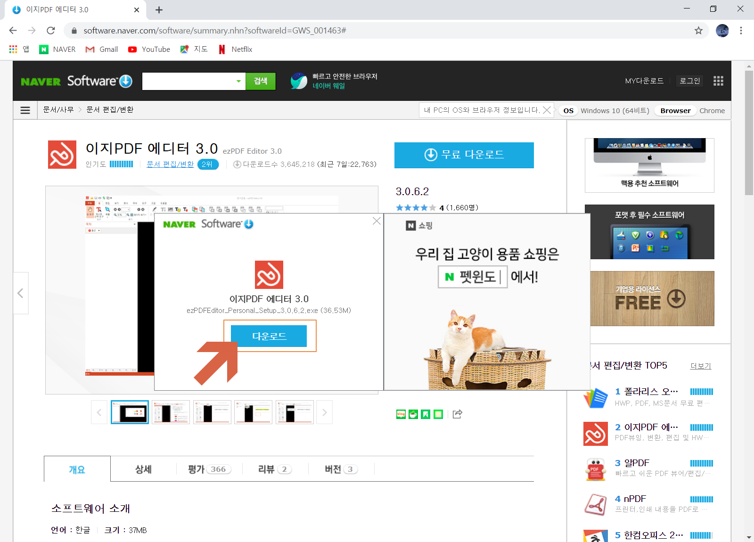Go back with the browser back arrow
Viewport: 754px width, 542px height.
point(13,31)
